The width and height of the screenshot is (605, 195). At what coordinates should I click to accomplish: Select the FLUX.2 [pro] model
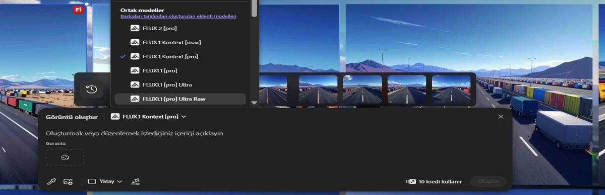(x=180, y=28)
